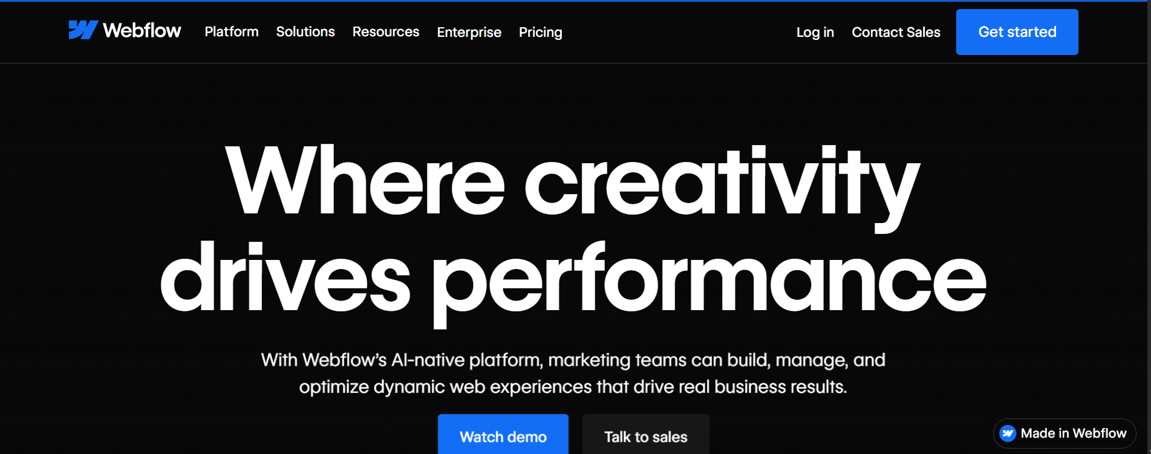Click the Get started button
1151x454 pixels.
pyautogui.click(x=1017, y=32)
